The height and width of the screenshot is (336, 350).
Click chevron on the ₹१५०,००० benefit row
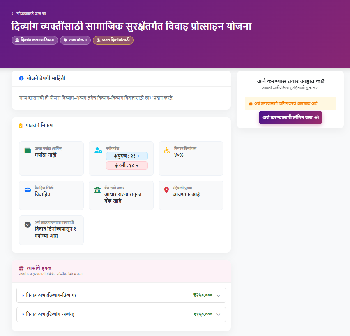click(218, 315)
